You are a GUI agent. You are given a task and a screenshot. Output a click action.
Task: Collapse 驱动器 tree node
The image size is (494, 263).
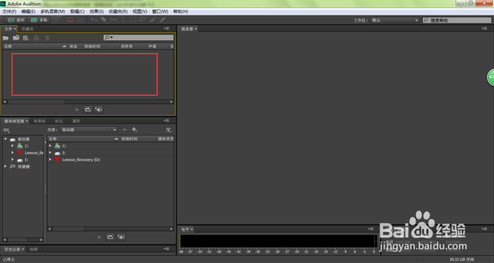tap(5, 139)
